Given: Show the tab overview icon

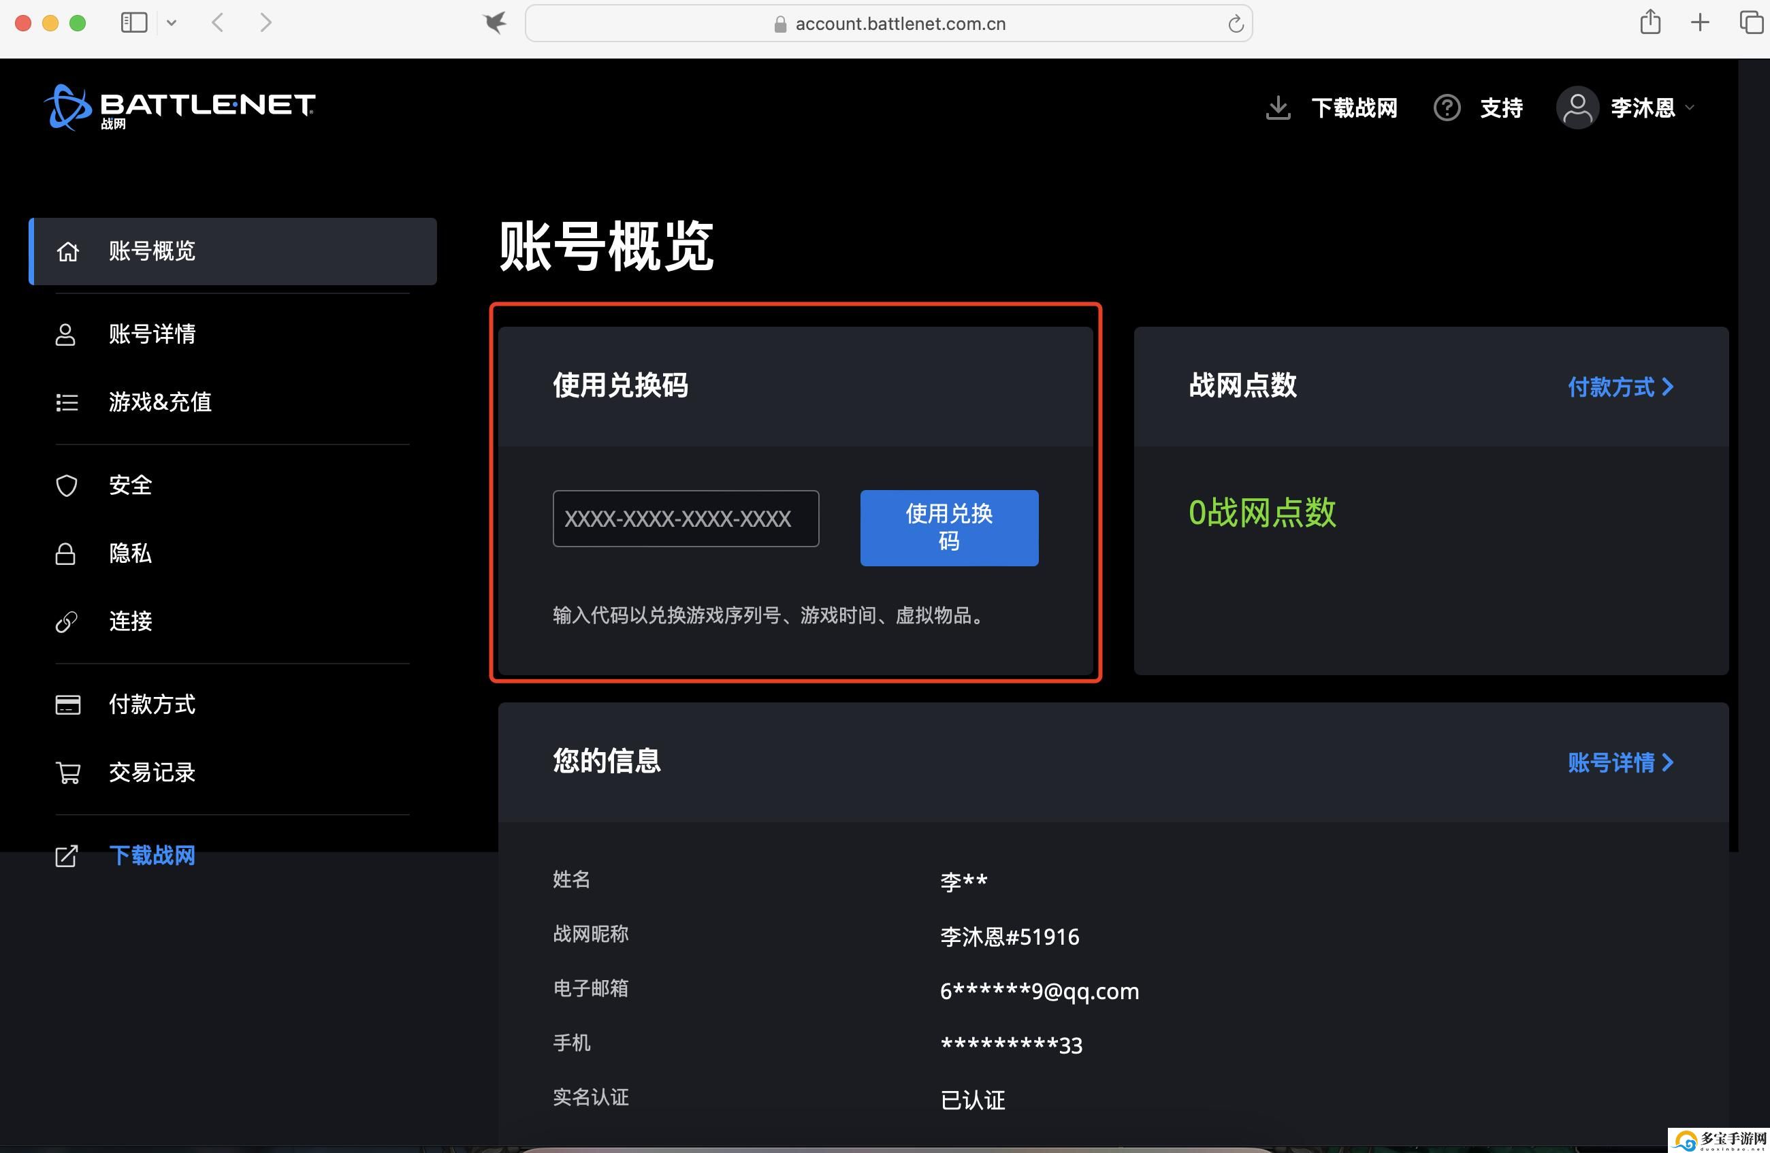Looking at the screenshot, I should click(x=1751, y=22).
